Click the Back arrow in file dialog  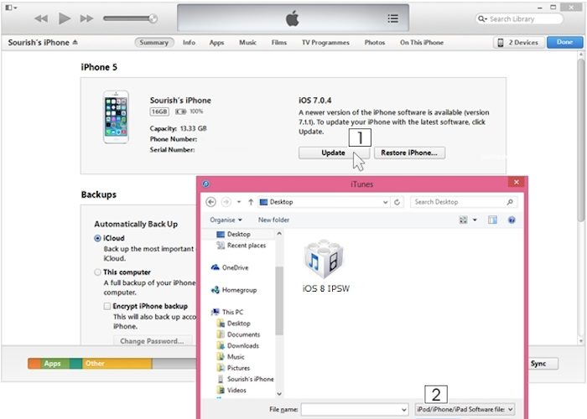point(210,202)
